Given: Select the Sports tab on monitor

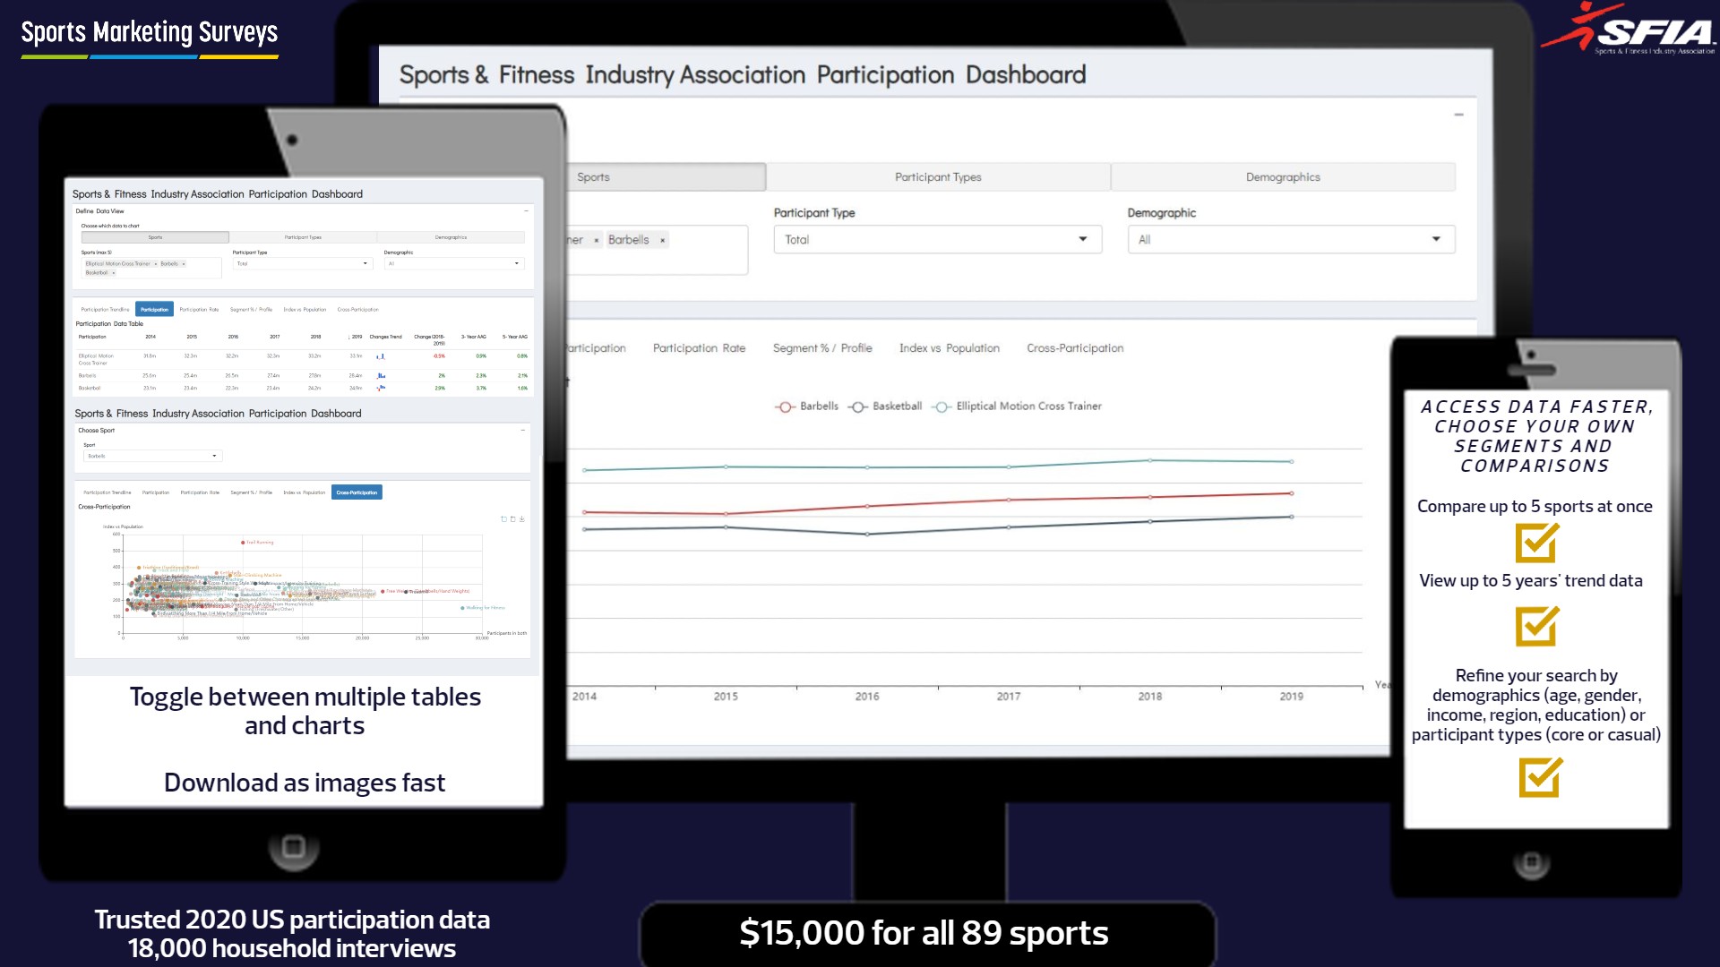Looking at the screenshot, I should tap(666, 177).
